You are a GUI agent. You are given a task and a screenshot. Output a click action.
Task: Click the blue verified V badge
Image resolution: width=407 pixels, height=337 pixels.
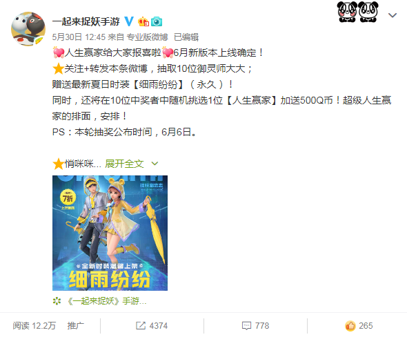[x=129, y=21]
